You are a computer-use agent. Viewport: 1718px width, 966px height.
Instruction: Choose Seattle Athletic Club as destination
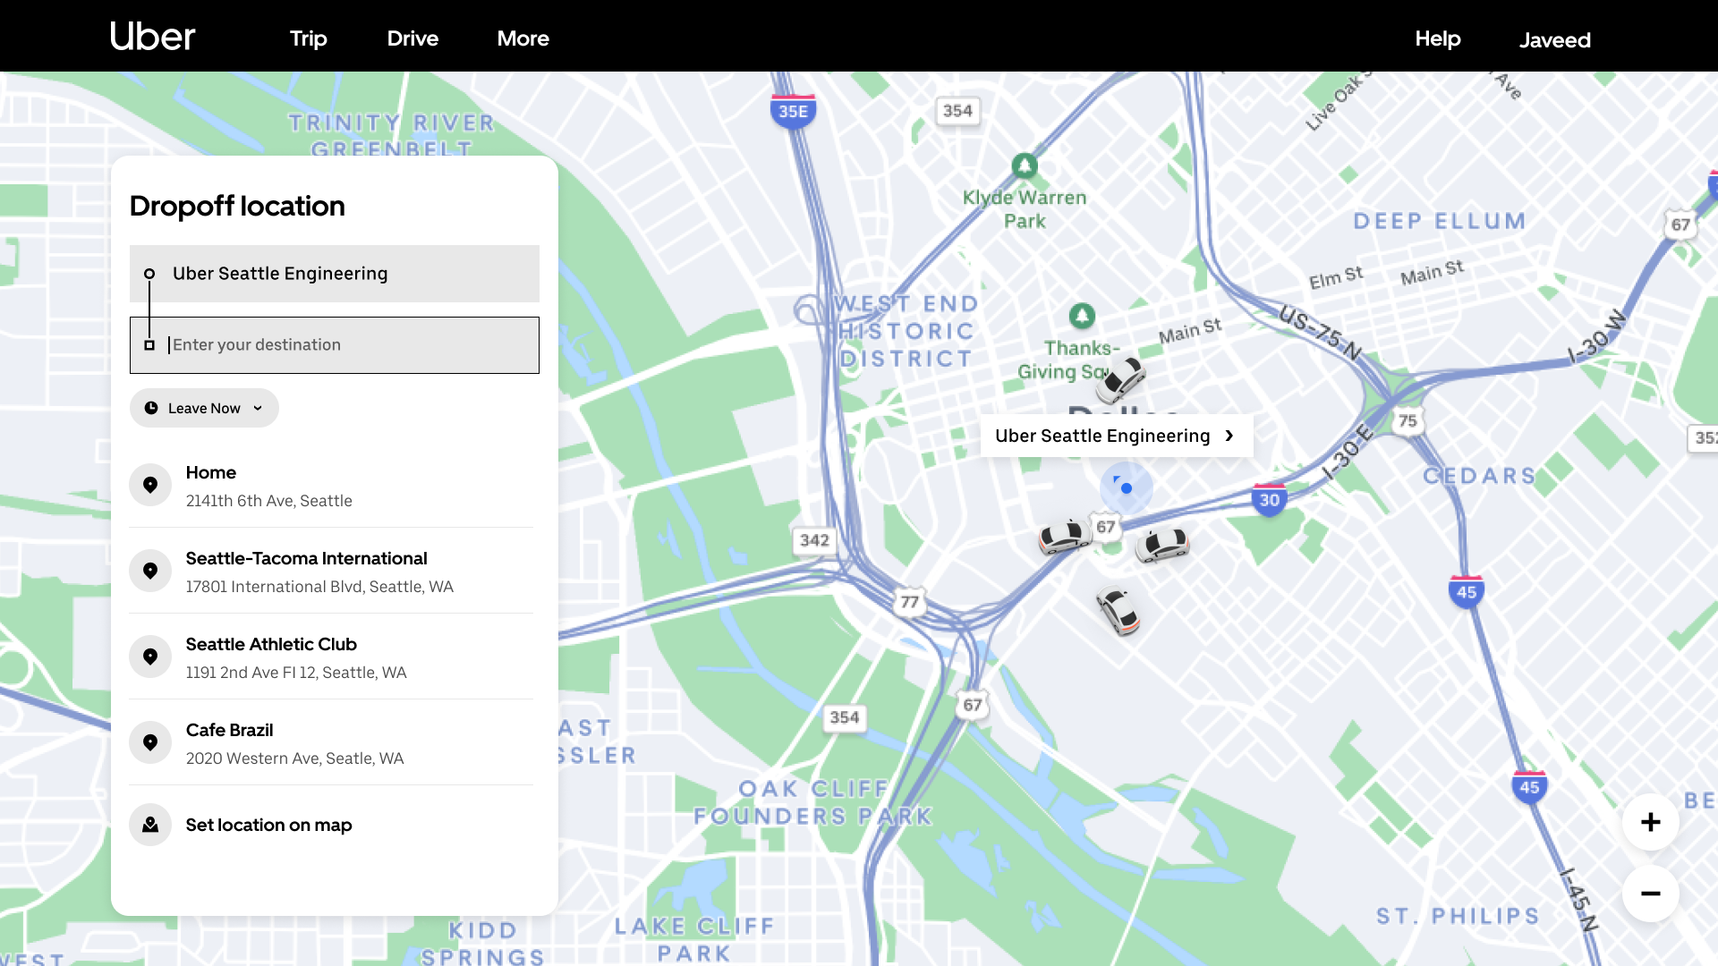point(331,657)
